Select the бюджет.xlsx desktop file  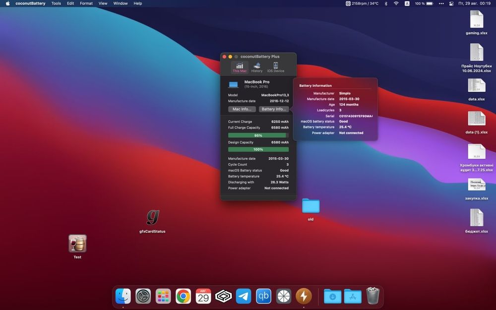[x=477, y=221]
